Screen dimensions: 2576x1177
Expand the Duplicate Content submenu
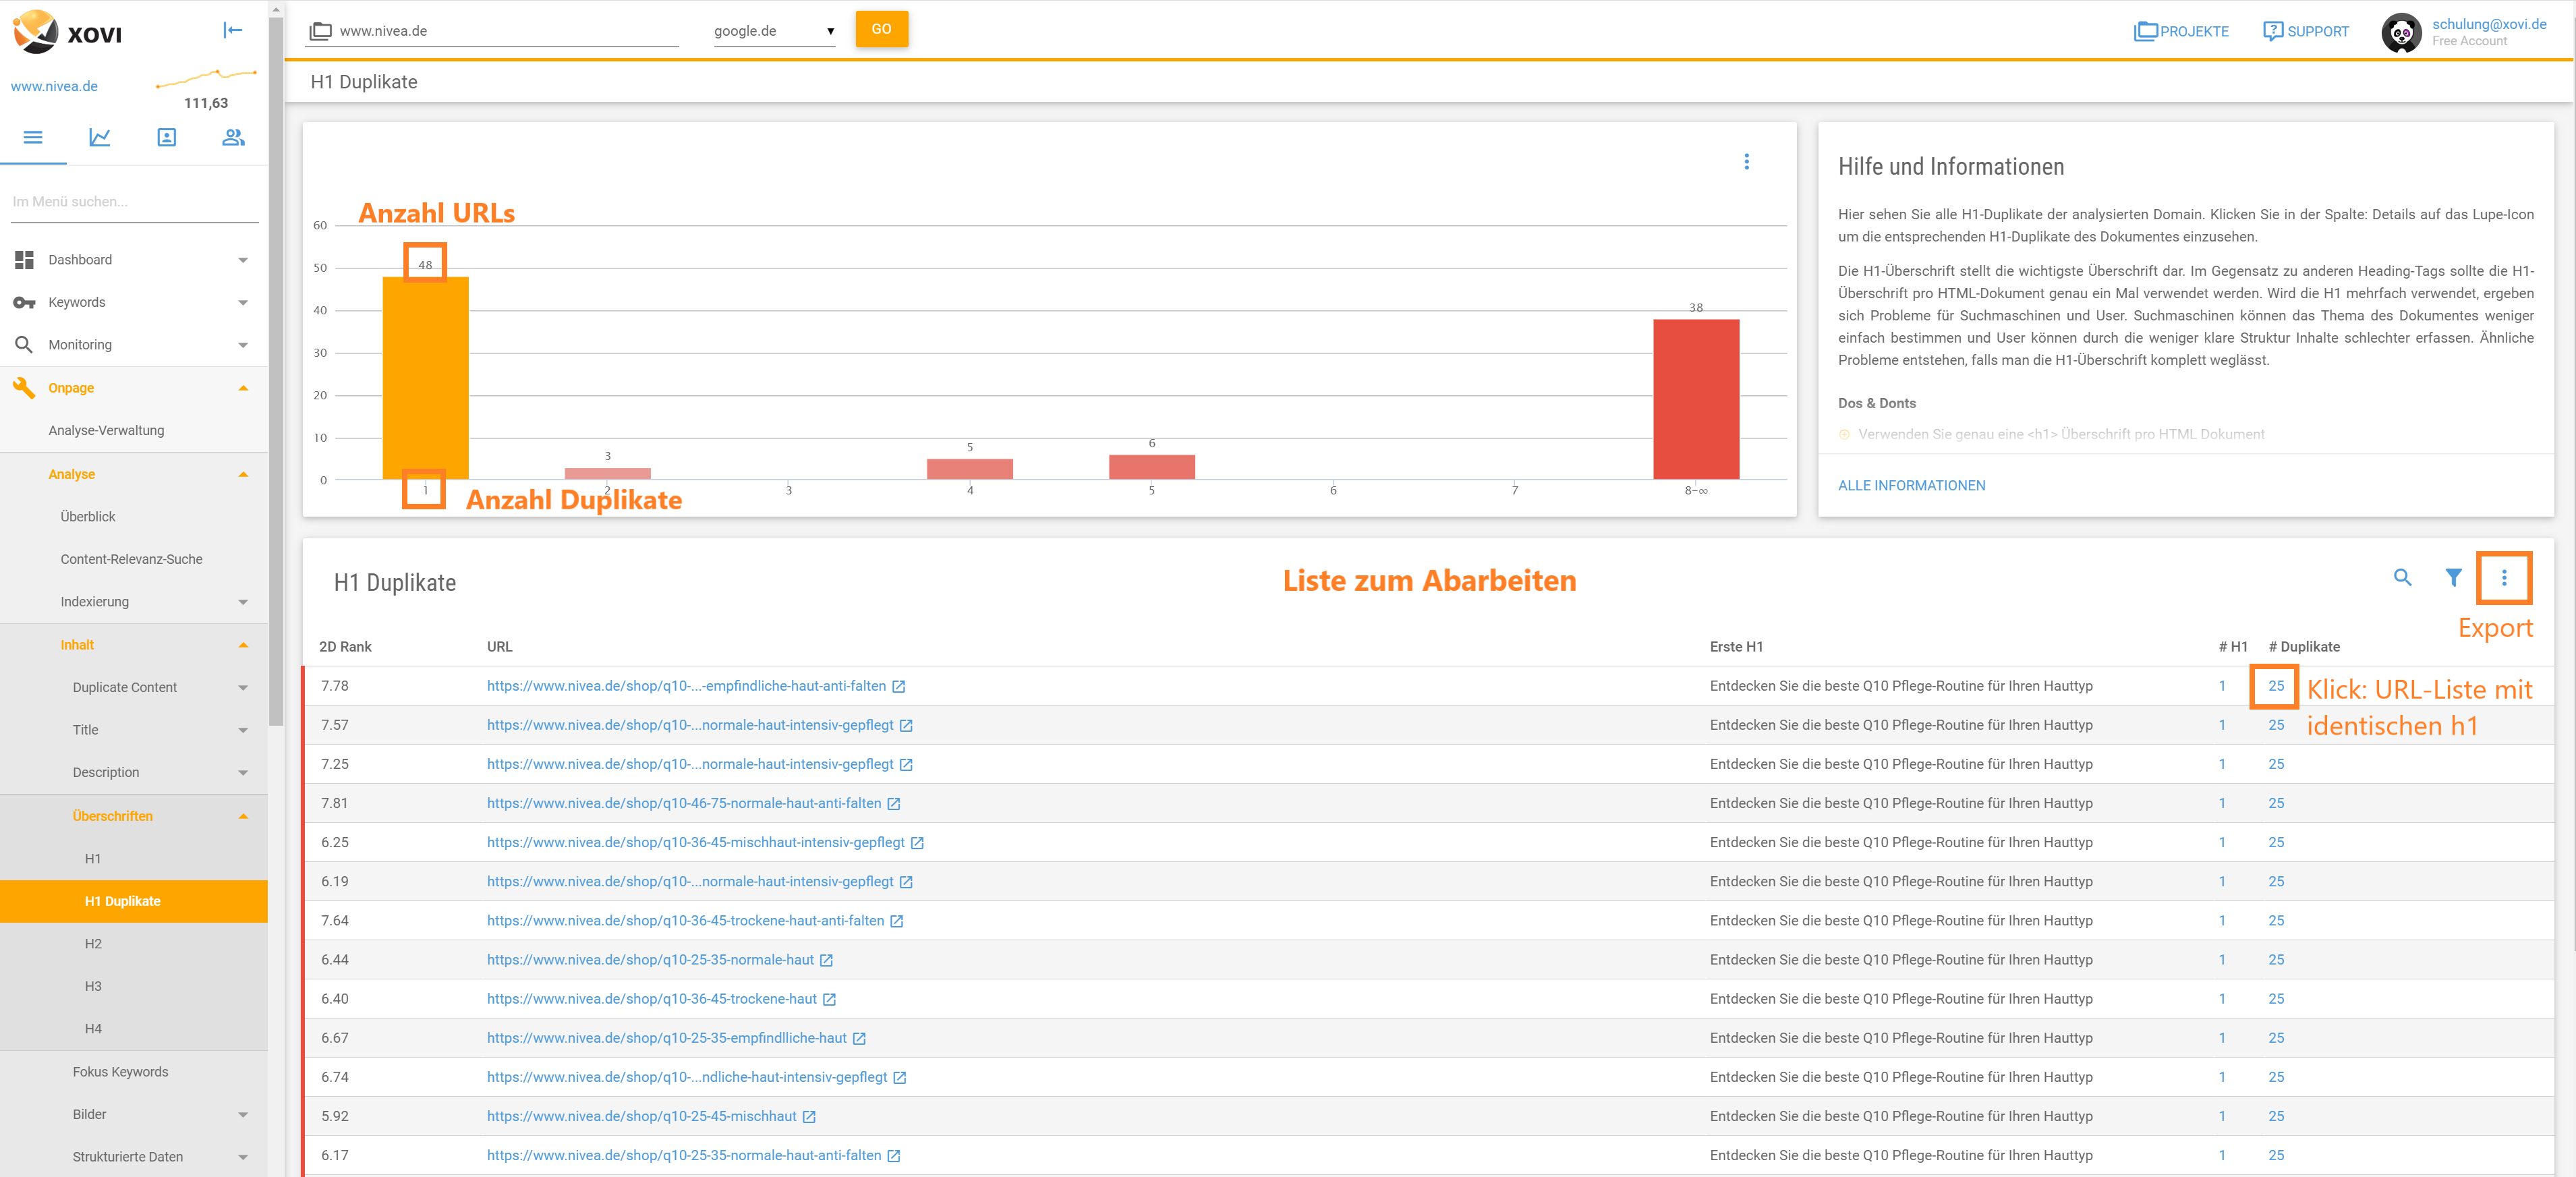click(243, 688)
